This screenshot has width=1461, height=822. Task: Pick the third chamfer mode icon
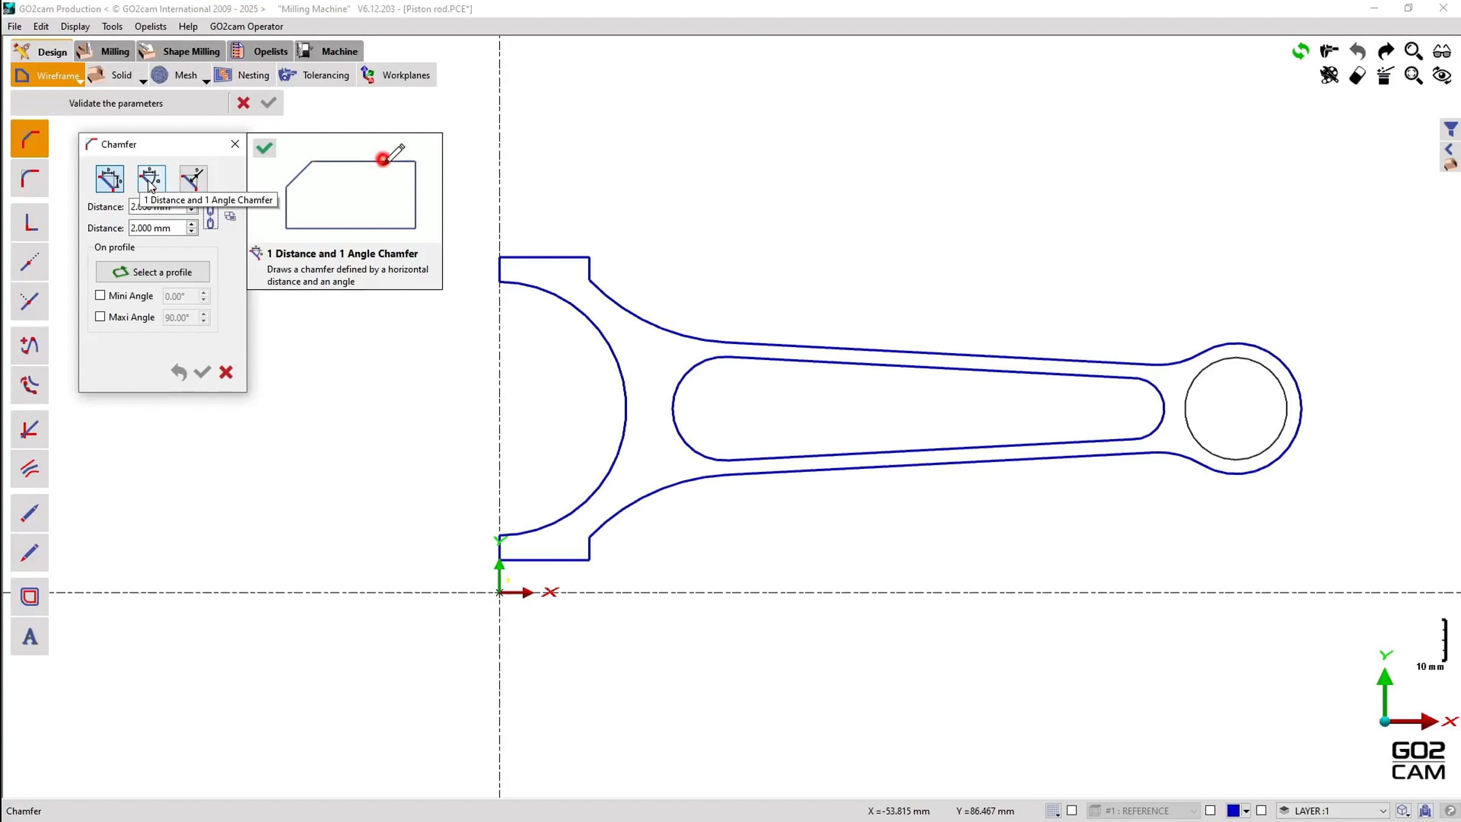click(x=192, y=179)
